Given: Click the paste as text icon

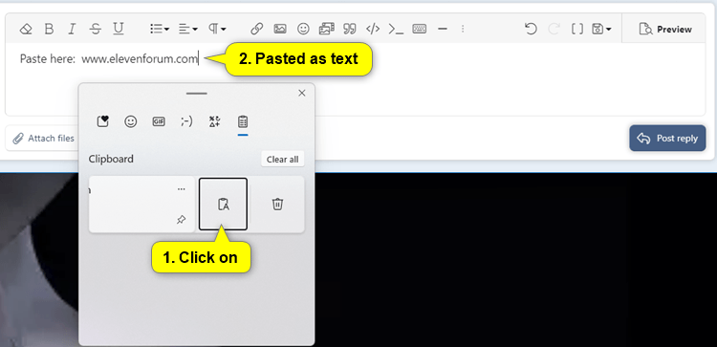Looking at the screenshot, I should 223,204.
